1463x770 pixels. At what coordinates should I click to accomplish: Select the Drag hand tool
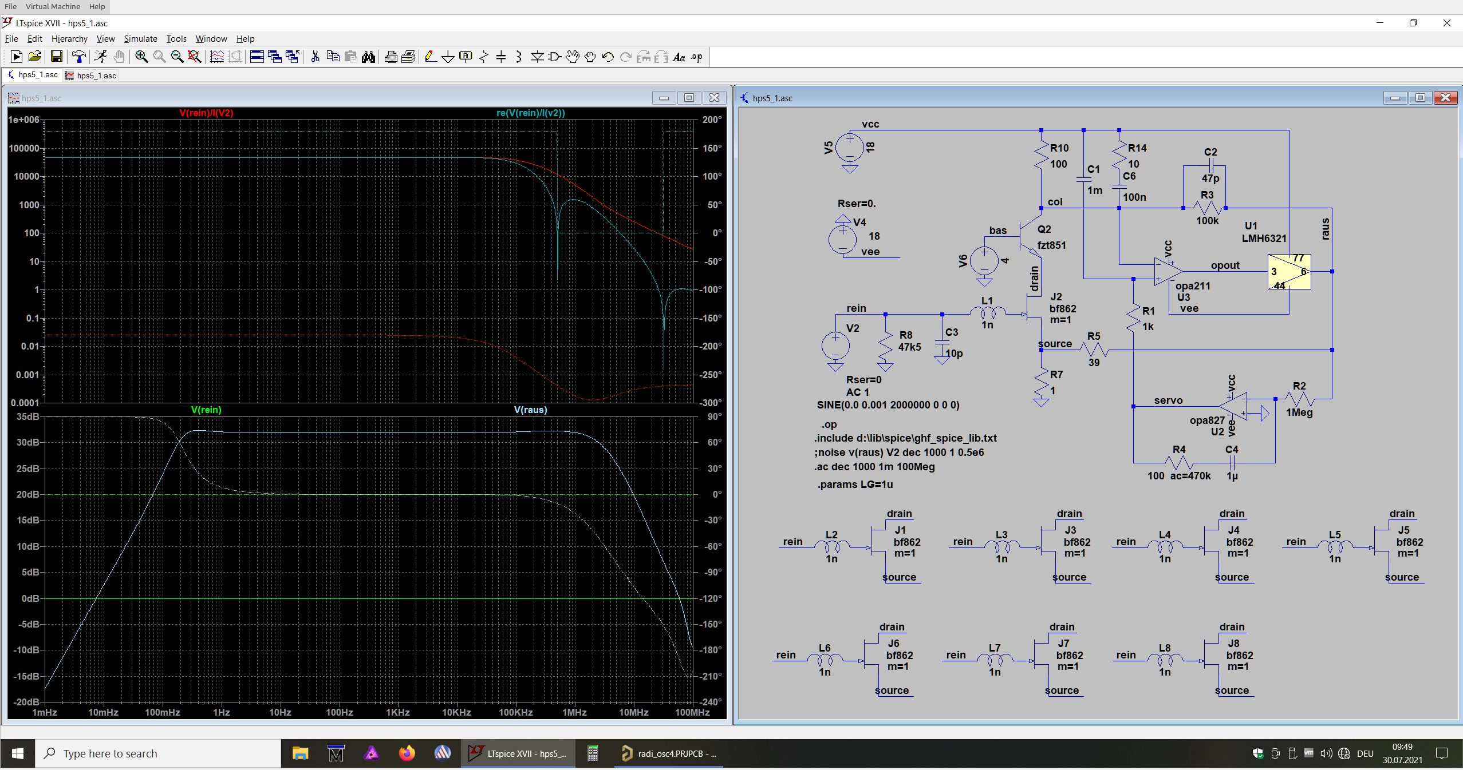click(590, 57)
